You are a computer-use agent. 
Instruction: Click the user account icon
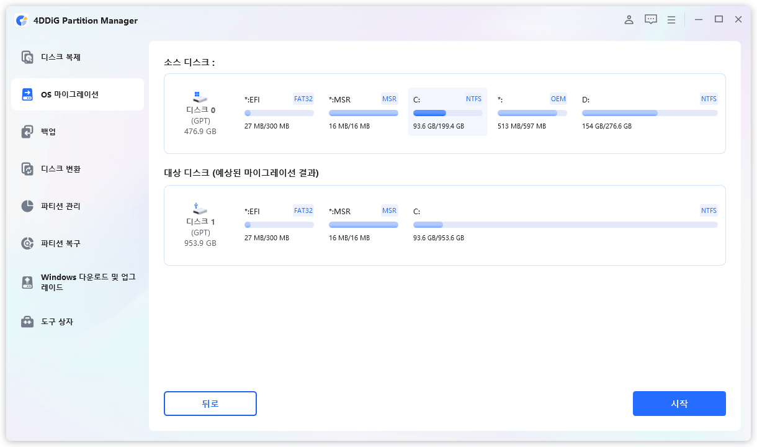point(629,19)
